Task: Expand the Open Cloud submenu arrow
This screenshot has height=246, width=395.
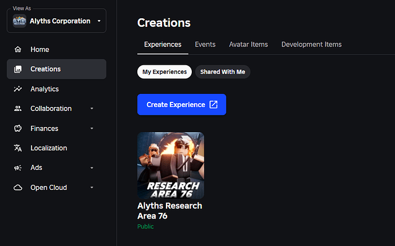Action: (x=92, y=188)
